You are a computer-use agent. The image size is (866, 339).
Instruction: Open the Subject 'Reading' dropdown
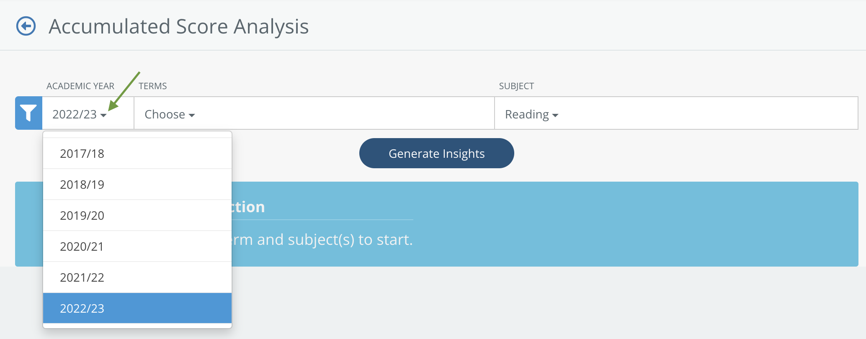tap(676, 113)
